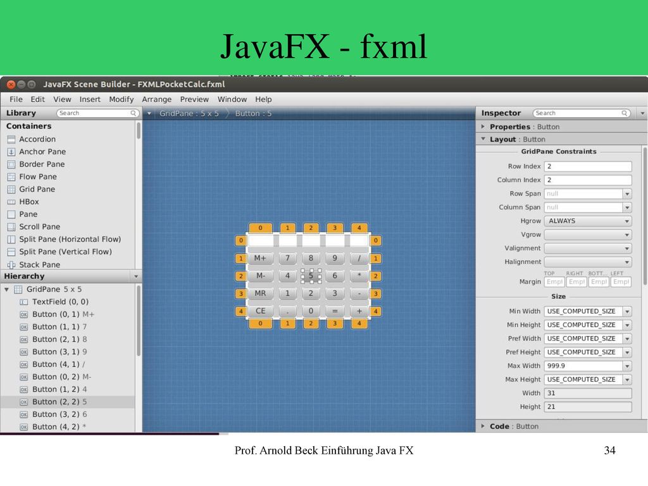Click inside the Column Index field
The image size is (648, 486).
click(x=588, y=180)
